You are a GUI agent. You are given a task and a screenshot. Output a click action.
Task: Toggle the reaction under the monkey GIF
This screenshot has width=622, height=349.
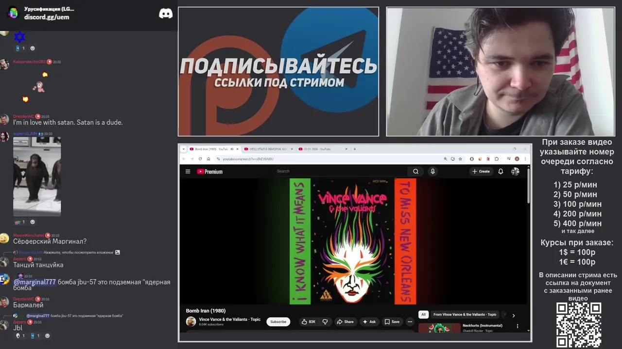[19, 222]
